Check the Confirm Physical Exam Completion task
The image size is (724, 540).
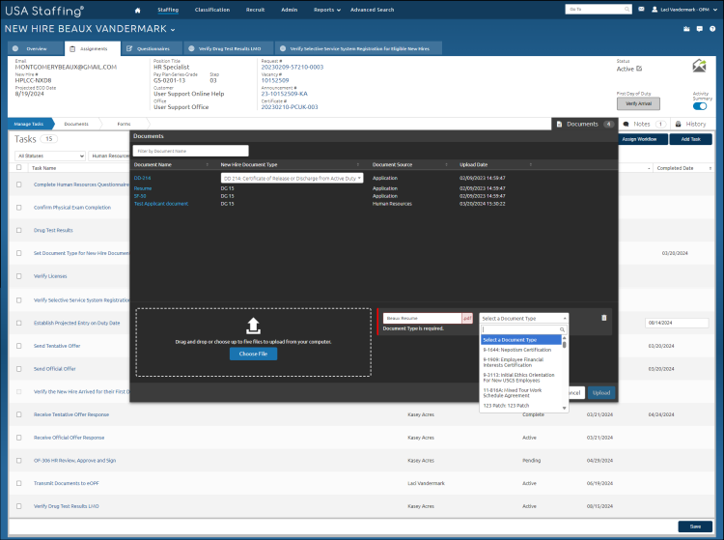point(19,208)
